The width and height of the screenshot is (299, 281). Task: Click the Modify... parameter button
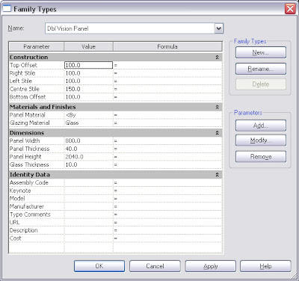pyautogui.click(x=261, y=140)
